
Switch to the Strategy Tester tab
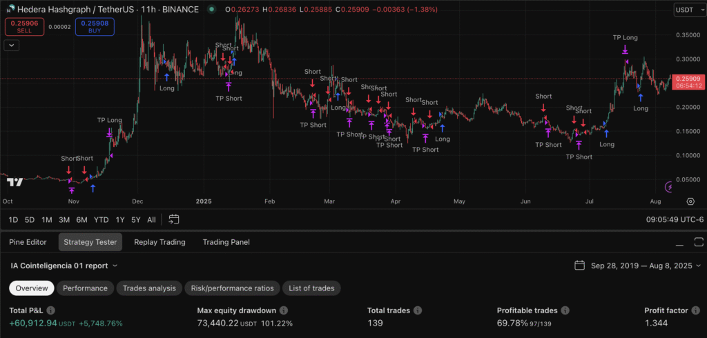[90, 242]
